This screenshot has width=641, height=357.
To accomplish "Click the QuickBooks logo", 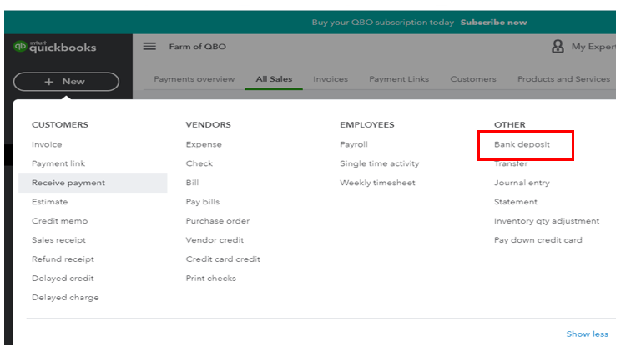I will click(x=55, y=47).
